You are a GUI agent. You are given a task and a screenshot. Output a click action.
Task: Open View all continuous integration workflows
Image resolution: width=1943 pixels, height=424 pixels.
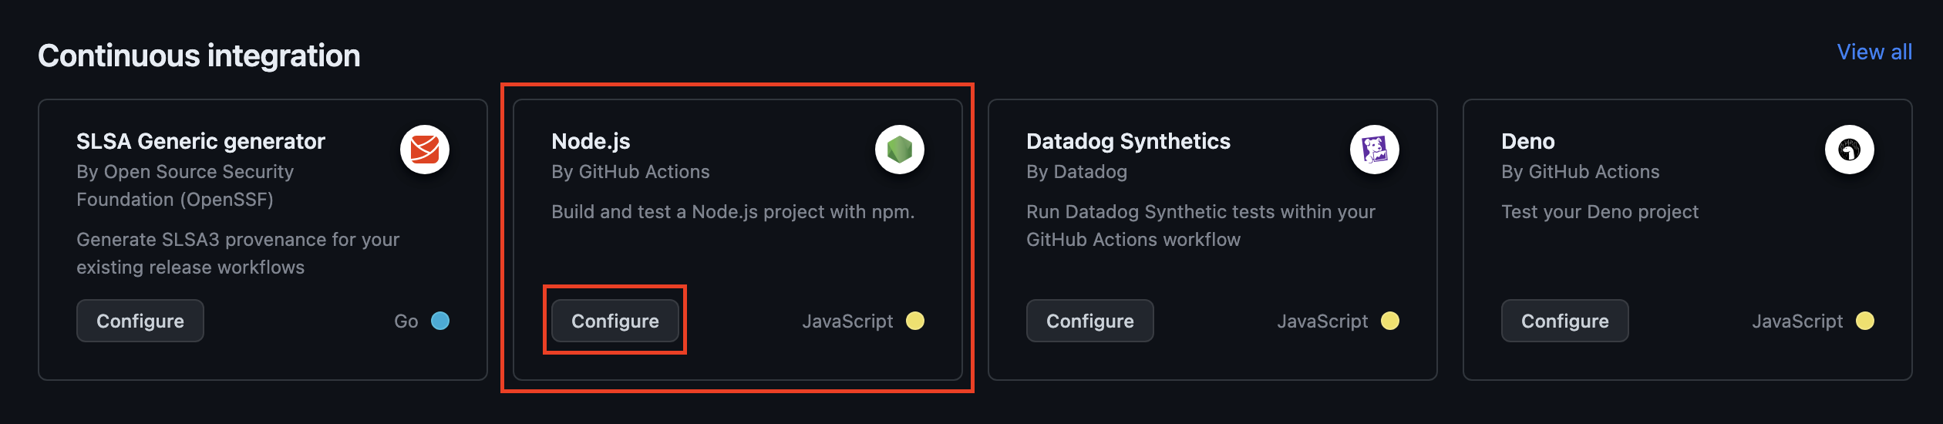[1874, 52]
